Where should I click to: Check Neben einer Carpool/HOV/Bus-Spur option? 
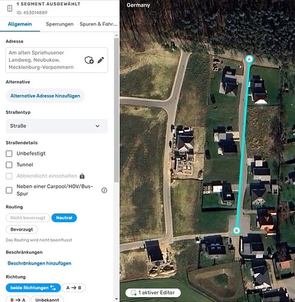pyautogui.click(x=9, y=190)
